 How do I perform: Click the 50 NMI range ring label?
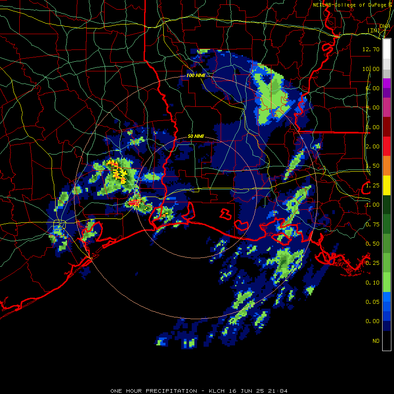pyautogui.click(x=196, y=136)
